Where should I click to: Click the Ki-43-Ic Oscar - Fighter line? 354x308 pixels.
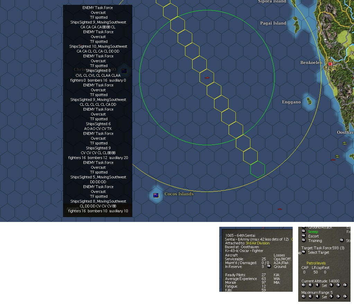point(244,251)
